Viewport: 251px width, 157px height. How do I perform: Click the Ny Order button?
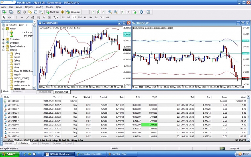[x=53, y=12]
